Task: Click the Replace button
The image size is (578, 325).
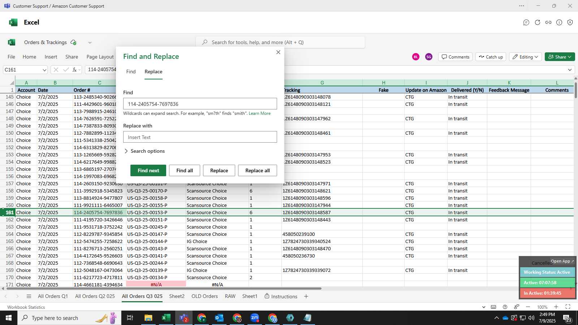Action: [219, 170]
